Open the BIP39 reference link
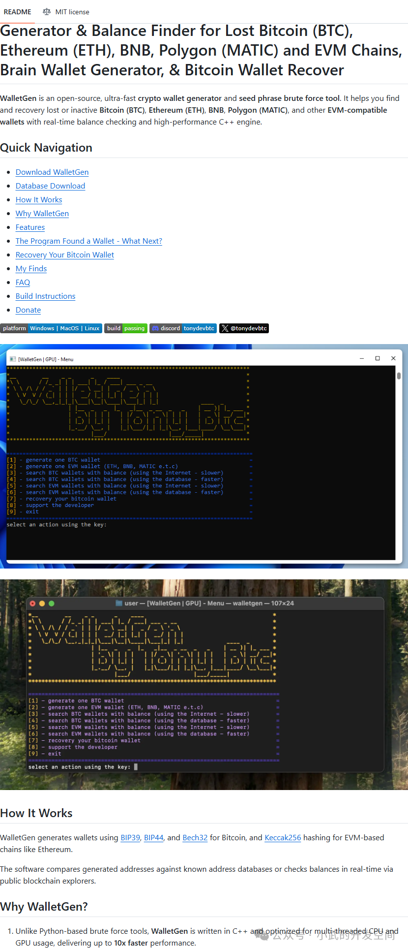Image resolution: width=408 pixels, height=951 pixels. pyautogui.click(x=130, y=838)
